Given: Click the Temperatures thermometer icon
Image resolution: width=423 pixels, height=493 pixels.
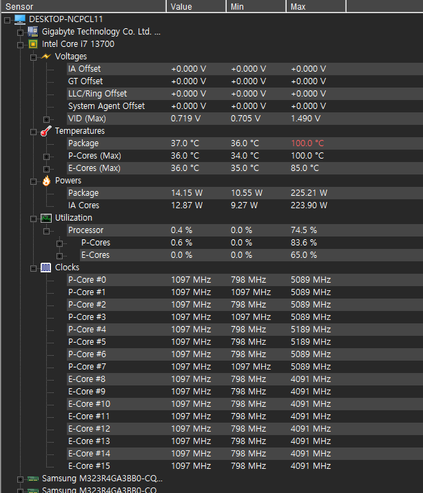Looking at the screenshot, I should [46, 131].
